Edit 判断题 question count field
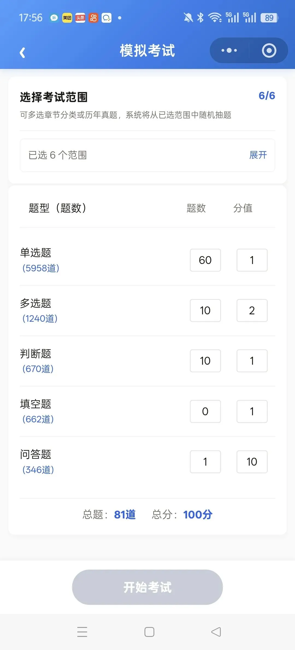This screenshot has height=650, width=295. point(205,361)
